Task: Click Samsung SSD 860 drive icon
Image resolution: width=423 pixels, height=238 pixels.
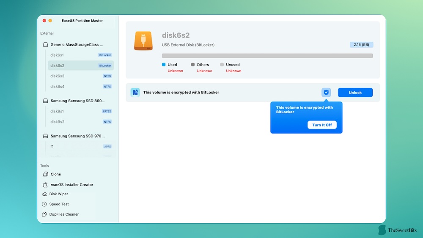Action: pos(46,101)
